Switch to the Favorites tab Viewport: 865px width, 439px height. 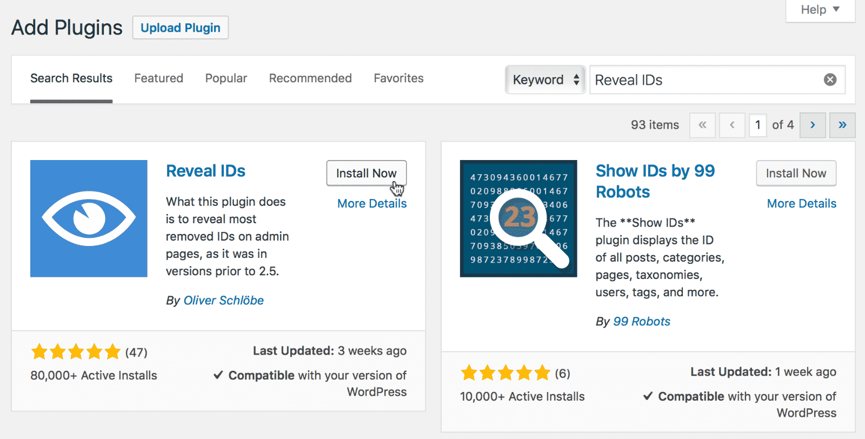(x=398, y=78)
